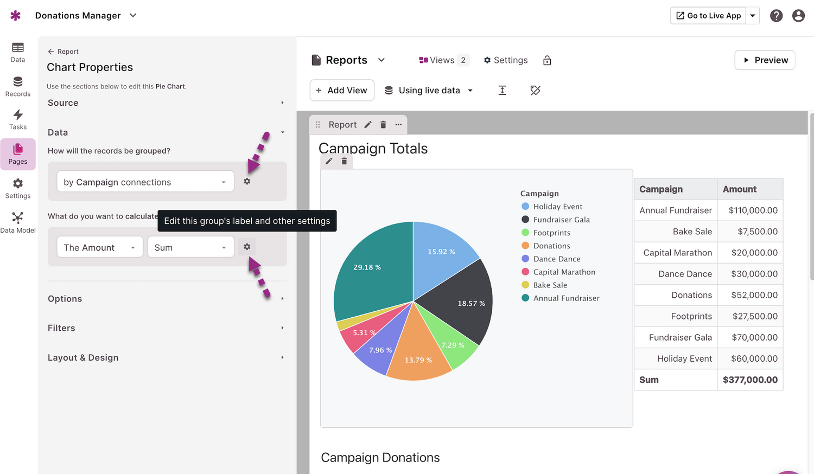This screenshot has width=814, height=474.
Task: Open the Tasks lightning icon
Action: click(18, 119)
